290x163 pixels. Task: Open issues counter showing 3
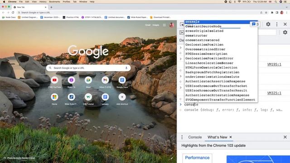[x=255, y=24]
